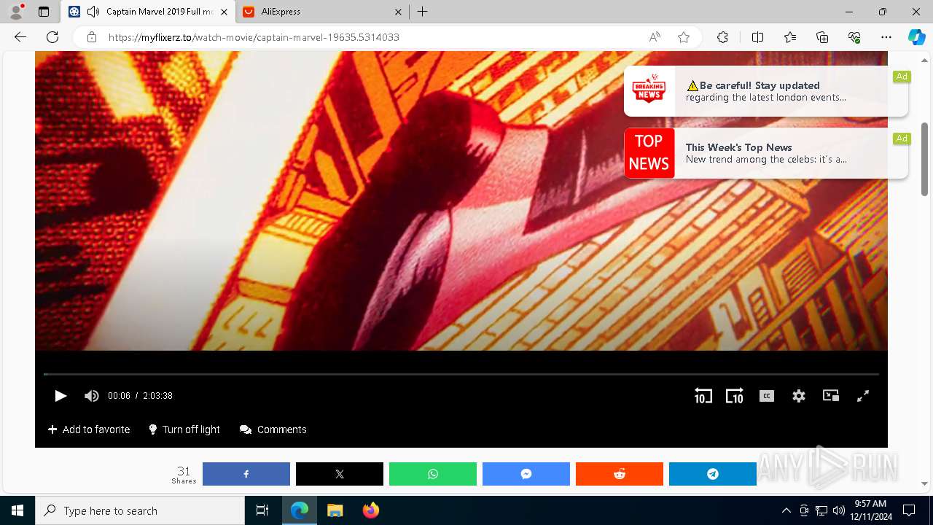
Task: Add movie to favorite
Action: [89, 429]
